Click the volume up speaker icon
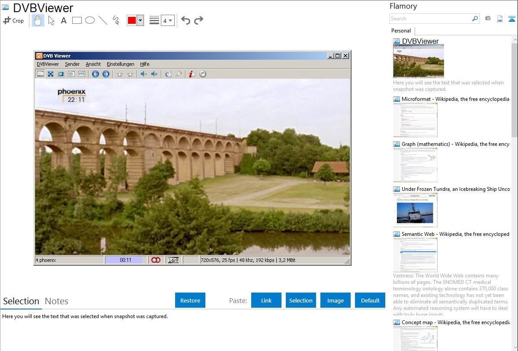 coord(154,74)
